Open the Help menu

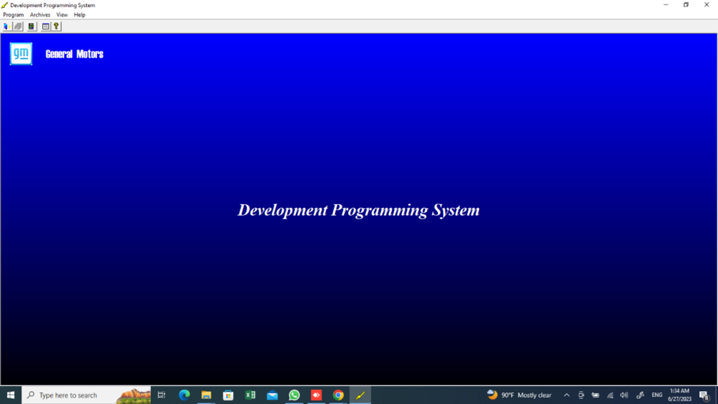click(x=80, y=14)
